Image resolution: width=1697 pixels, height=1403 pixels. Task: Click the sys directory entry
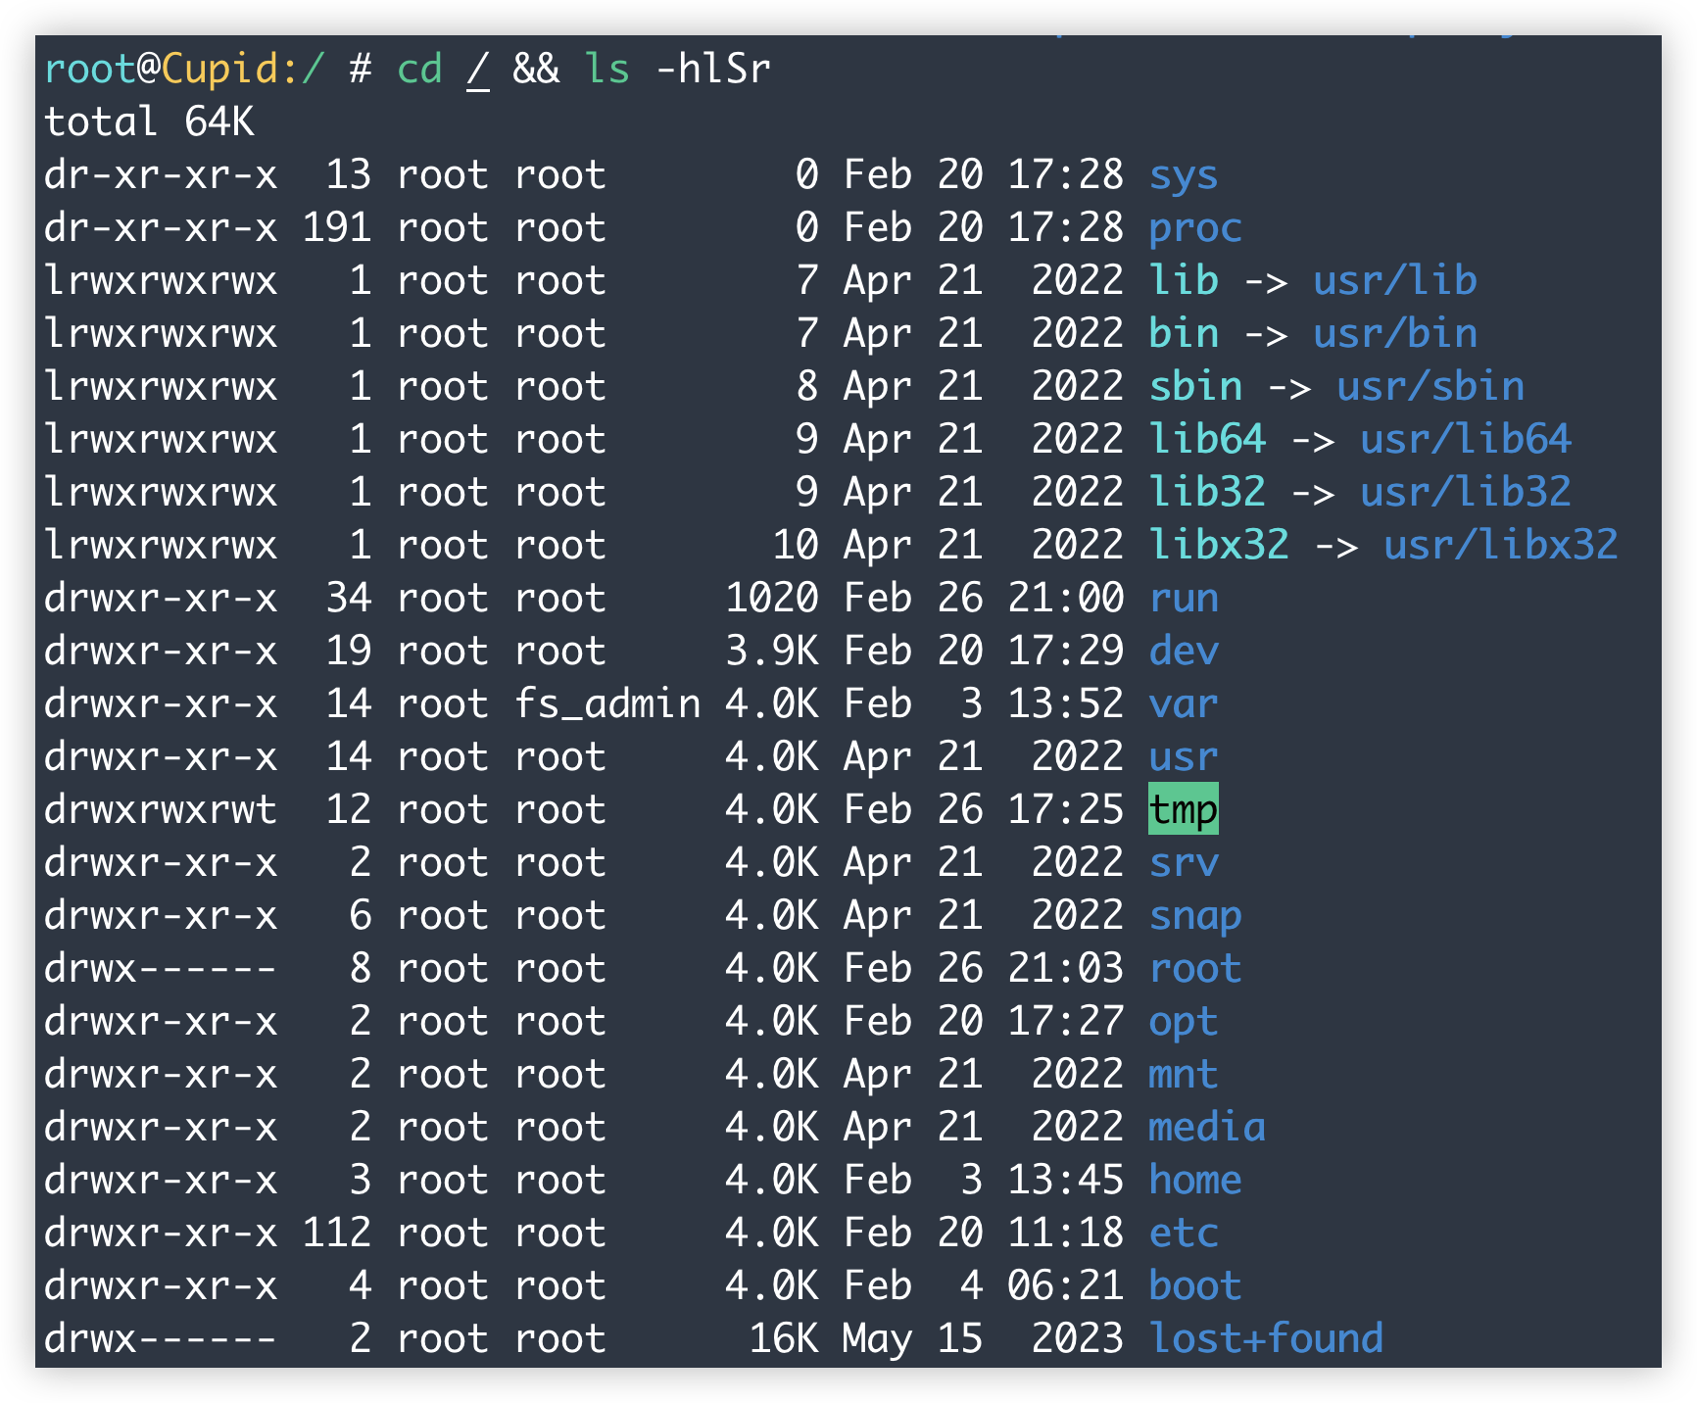[x=1183, y=175]
